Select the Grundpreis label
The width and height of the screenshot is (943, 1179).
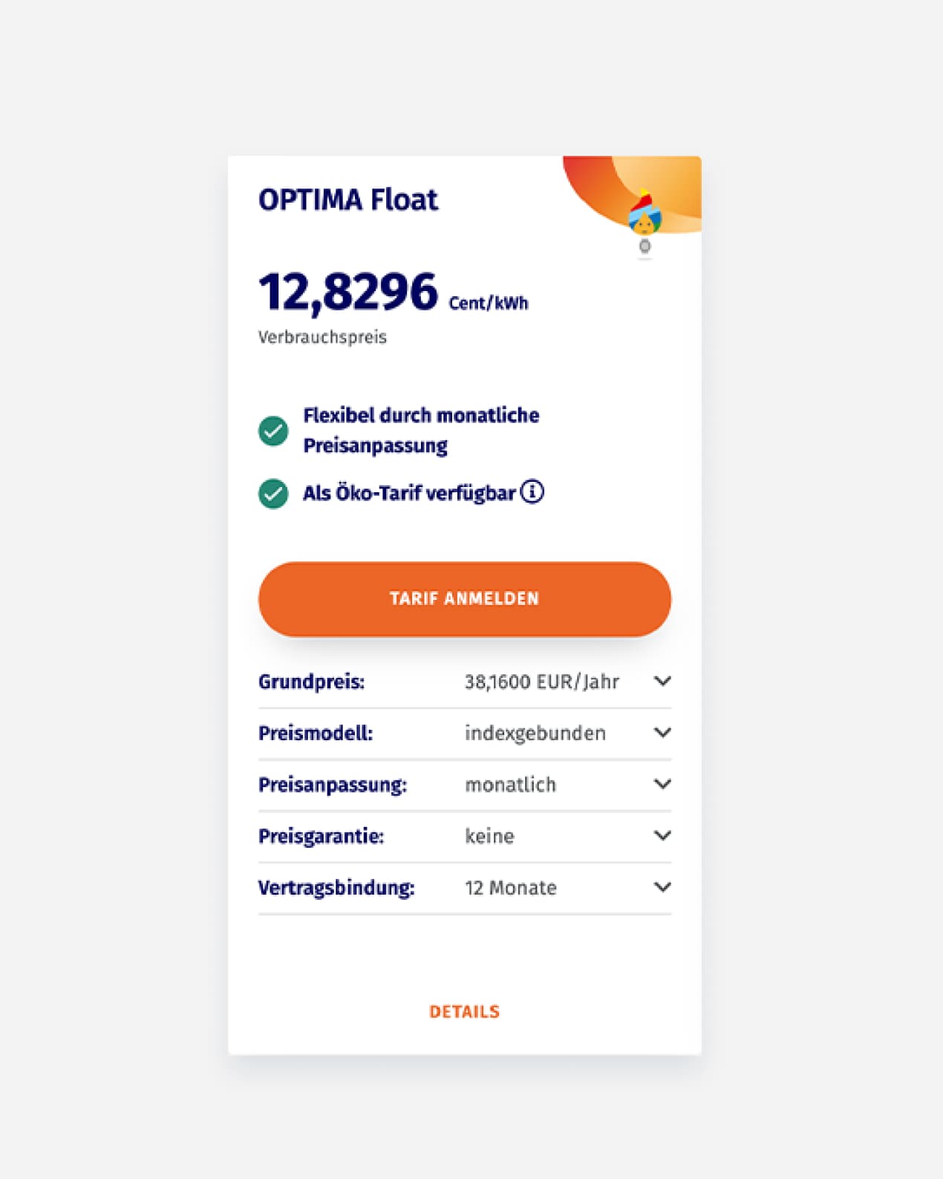point(311,682)
